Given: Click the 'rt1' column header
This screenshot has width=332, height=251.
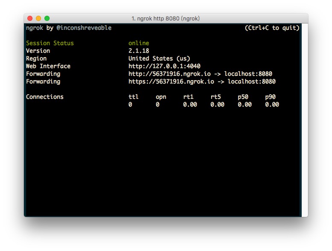Looking at the screenshot, I should [188, 97].
